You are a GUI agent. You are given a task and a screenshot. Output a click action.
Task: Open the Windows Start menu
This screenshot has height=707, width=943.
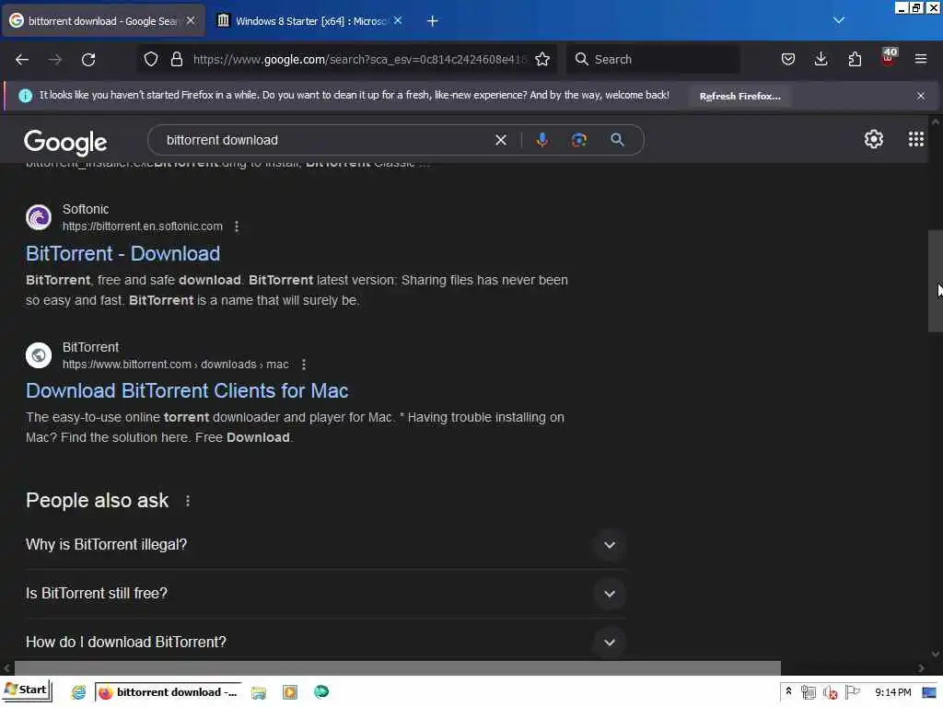pyautogui.click(x=27, y=690)
